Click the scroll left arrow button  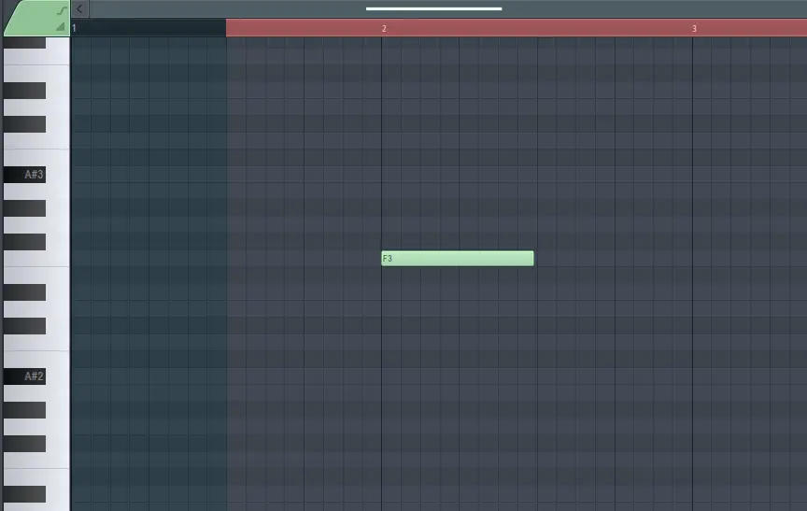pyautogui.click(x=80, y=9)
